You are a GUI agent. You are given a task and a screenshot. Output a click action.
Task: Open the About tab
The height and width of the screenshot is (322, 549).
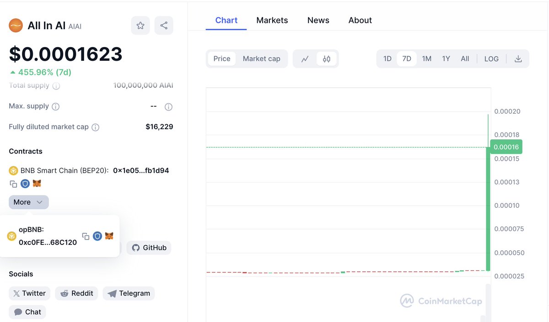click(360, 21)
